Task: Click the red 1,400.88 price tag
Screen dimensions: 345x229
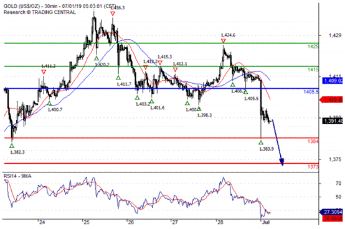Action: (331, 100)
